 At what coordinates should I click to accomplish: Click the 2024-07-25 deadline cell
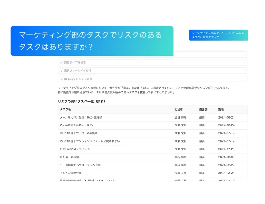226,149
